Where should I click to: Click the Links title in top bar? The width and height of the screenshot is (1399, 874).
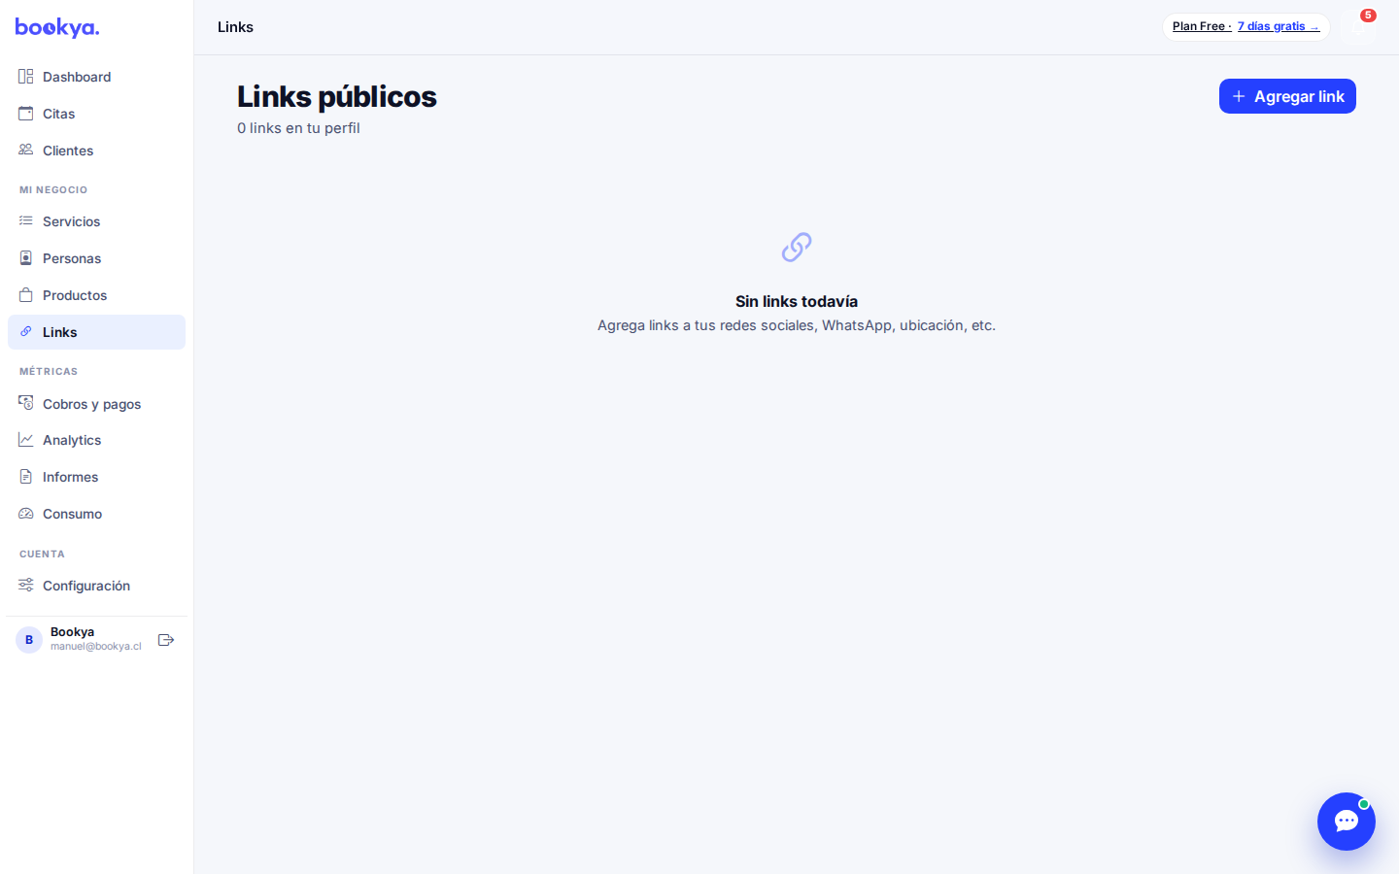[x=235, y=27]
